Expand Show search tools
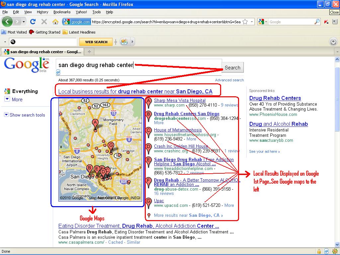The width and height of the screenshot is (340, 255). pos(25,115)
